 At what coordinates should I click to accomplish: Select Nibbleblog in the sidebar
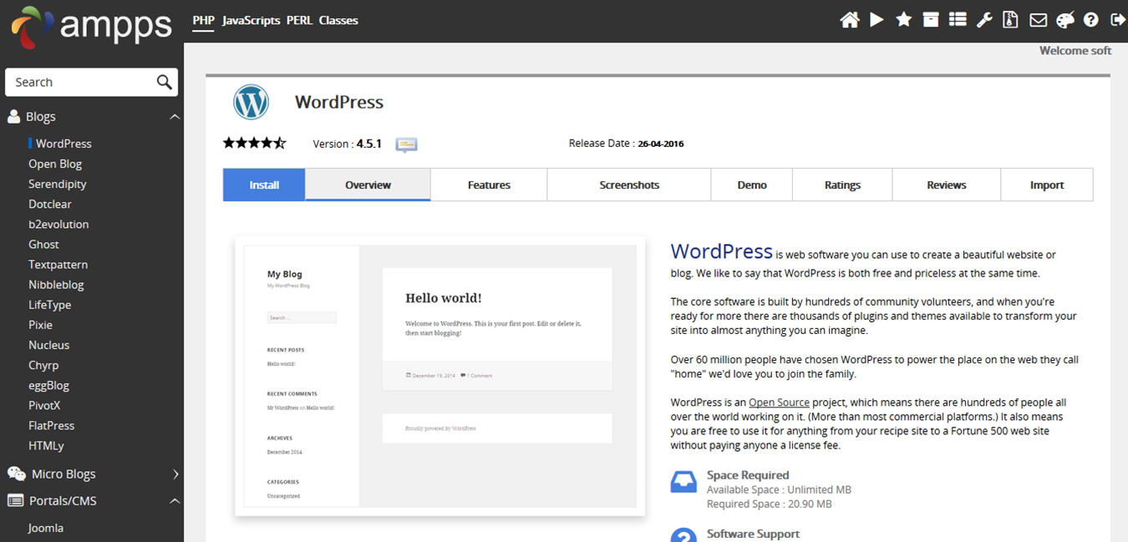click(x=56, y=284)
